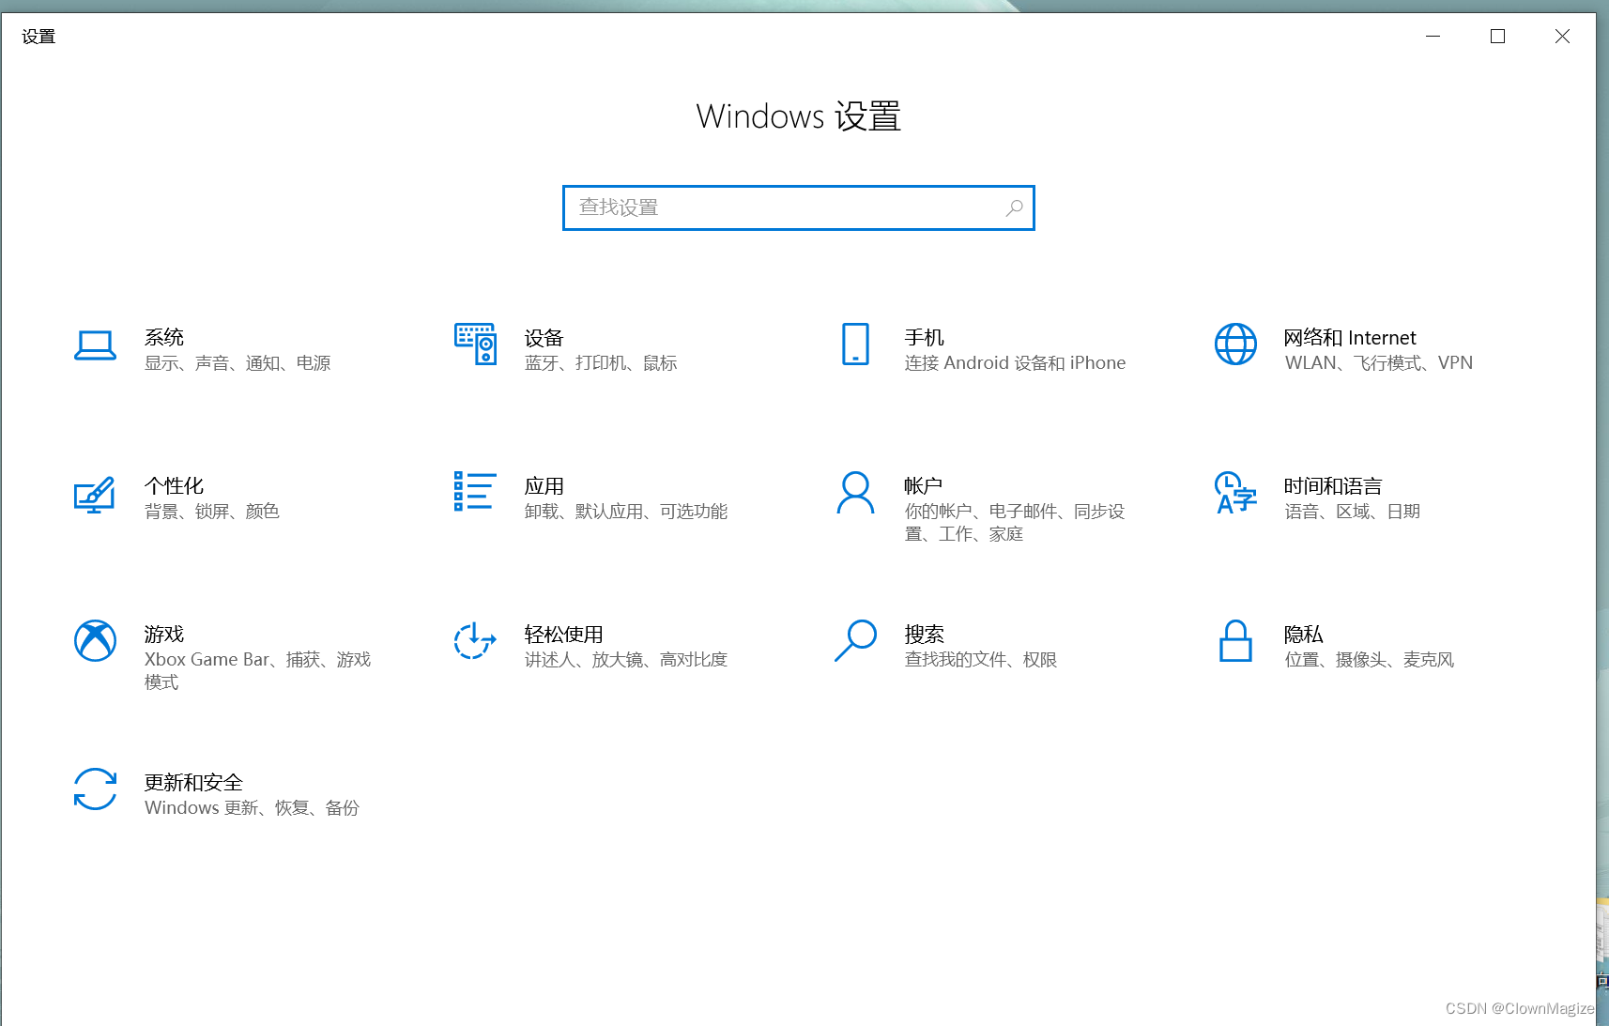Click description 语音、区域、日期
The image size is (1609, 1026).
1353,512
